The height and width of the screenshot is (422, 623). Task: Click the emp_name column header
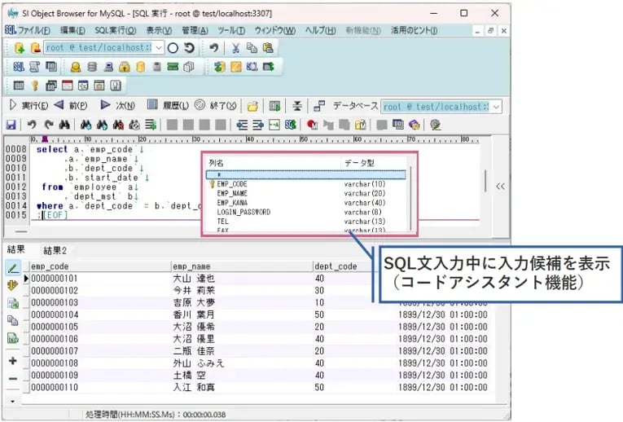(191, 266)
